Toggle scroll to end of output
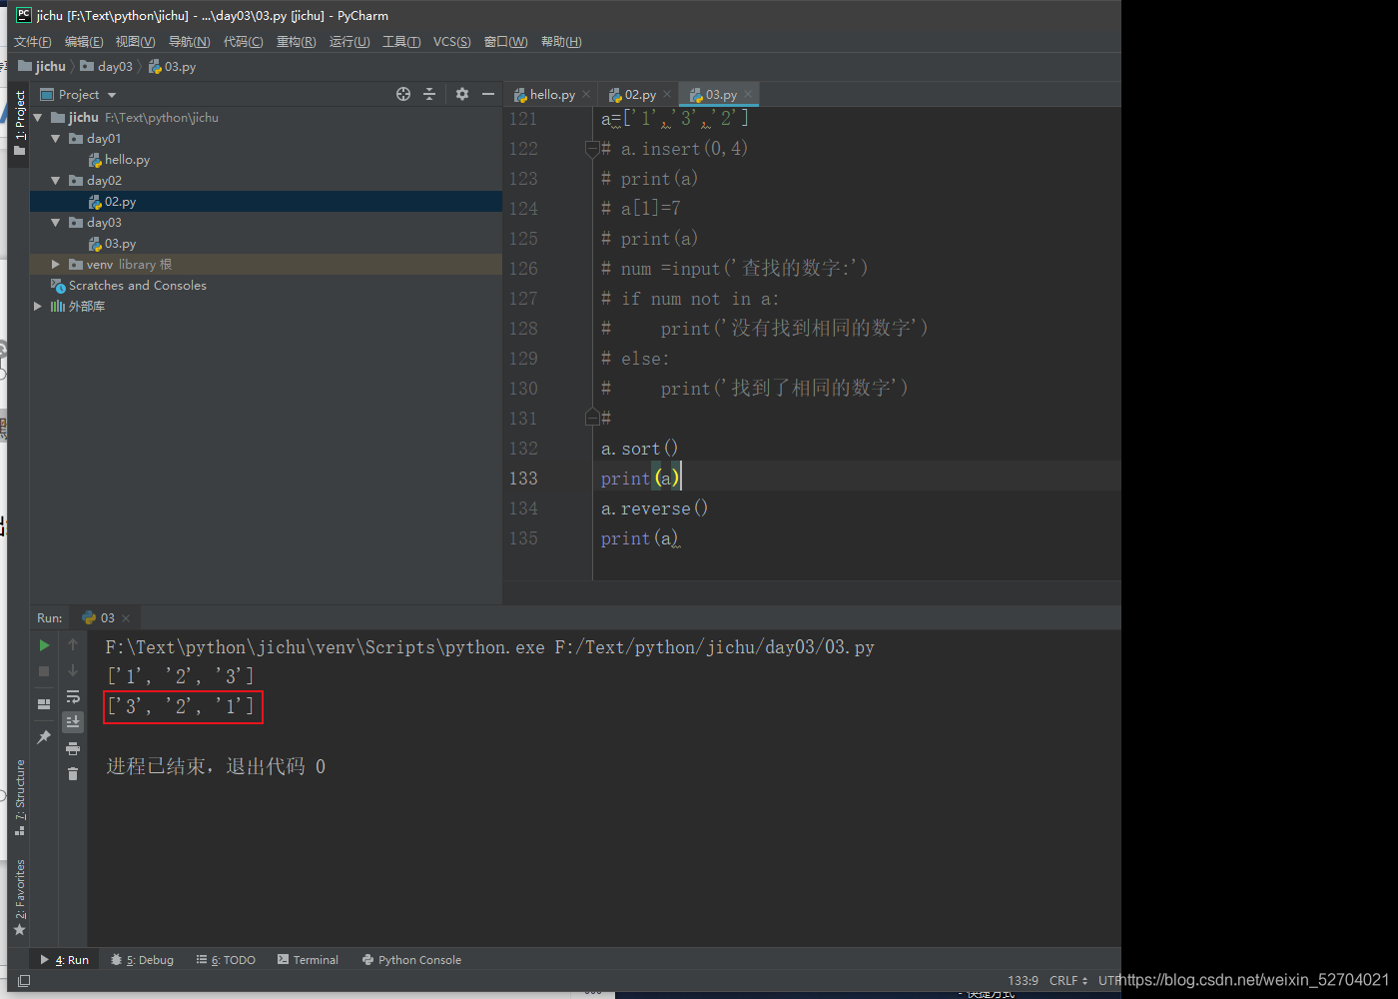The width and height of the screenshot is (1398, 999). coord(73,721)
